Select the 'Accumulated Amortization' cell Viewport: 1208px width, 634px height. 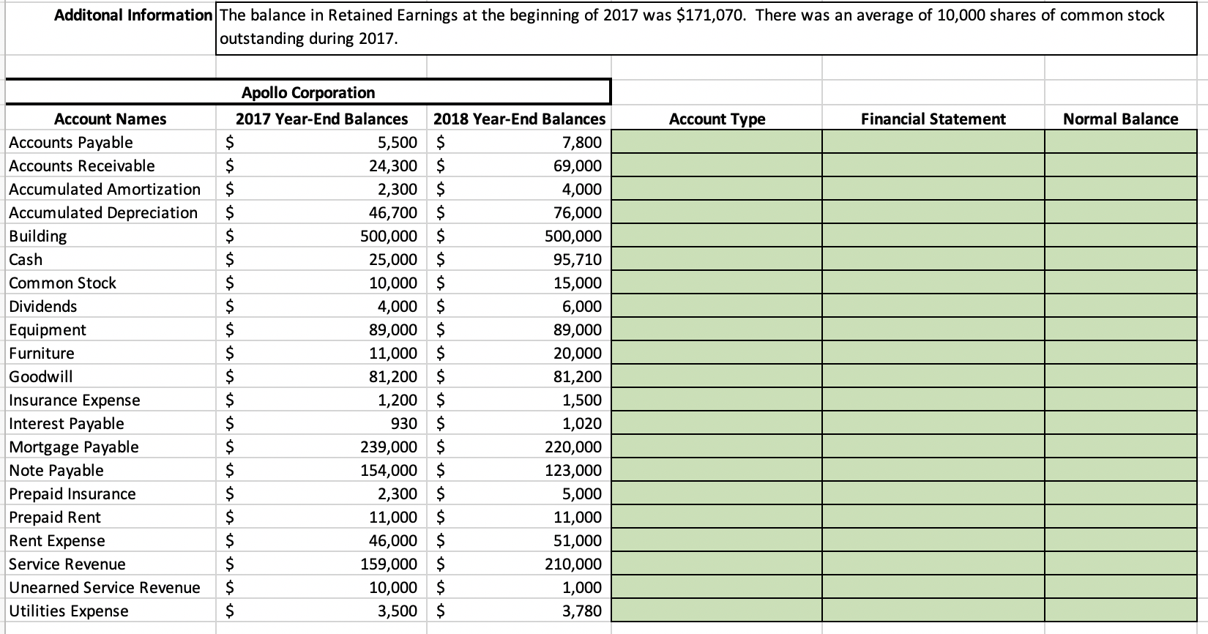click(111, 189)
